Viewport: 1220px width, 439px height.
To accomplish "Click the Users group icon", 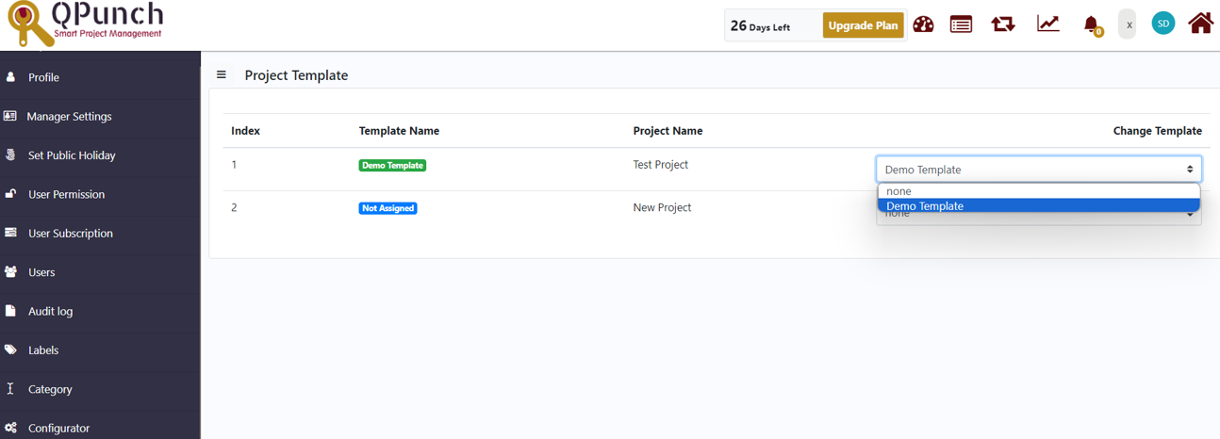I will 10,271.
